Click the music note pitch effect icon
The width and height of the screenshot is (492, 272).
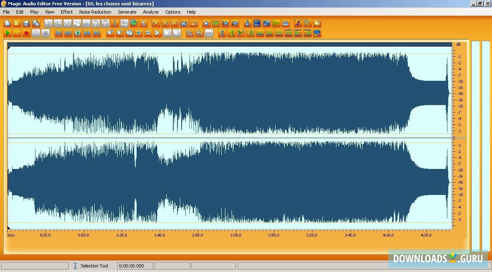(298, 23)
